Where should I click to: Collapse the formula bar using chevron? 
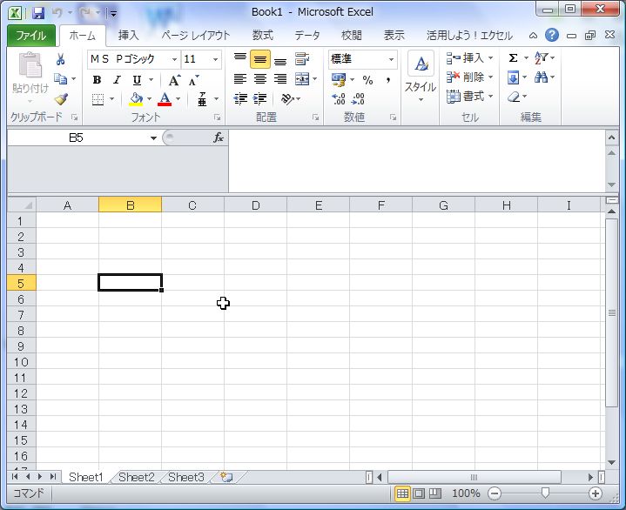[611, 138]
